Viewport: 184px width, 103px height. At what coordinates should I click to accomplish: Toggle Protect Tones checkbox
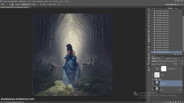coord(48,5)
